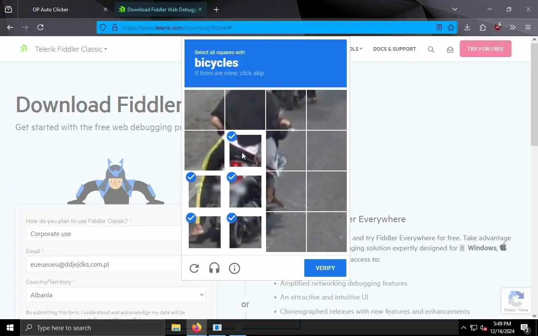This screenshot has height=336, width=538.
Task: Open the Windows notification center
Action: coord(525,328)
